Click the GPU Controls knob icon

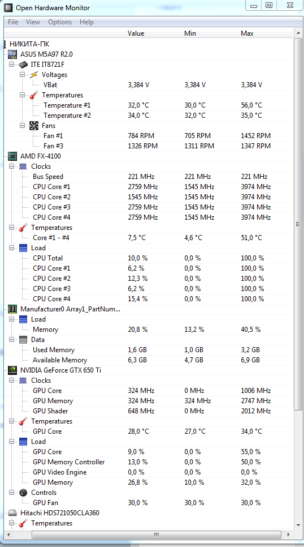click(23, 493)
